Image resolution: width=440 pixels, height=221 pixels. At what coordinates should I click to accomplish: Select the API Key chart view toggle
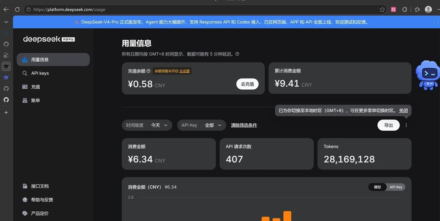pos(396,187)
